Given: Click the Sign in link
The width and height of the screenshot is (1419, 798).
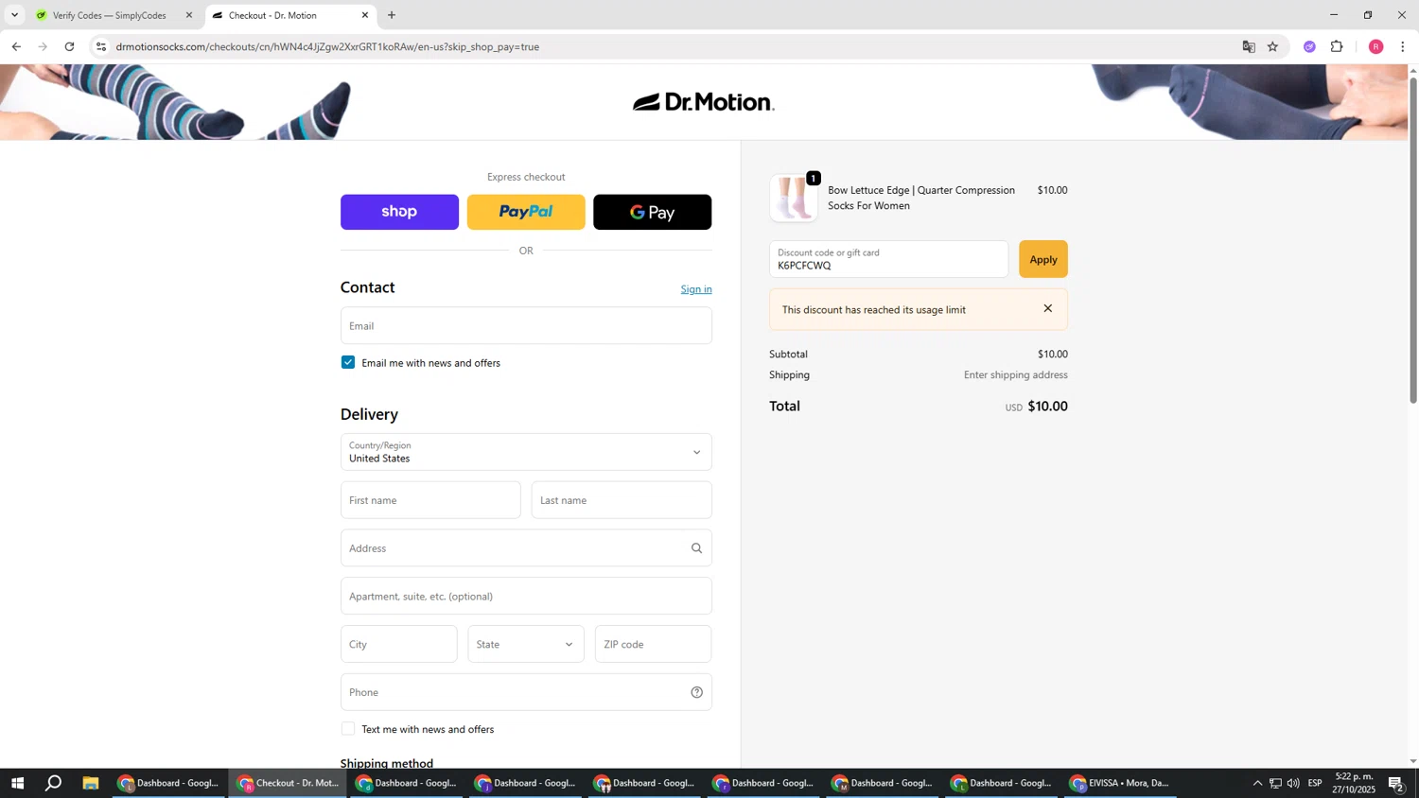Looking at the screenshot, I should pyautogui.click(x=696, y=289).
